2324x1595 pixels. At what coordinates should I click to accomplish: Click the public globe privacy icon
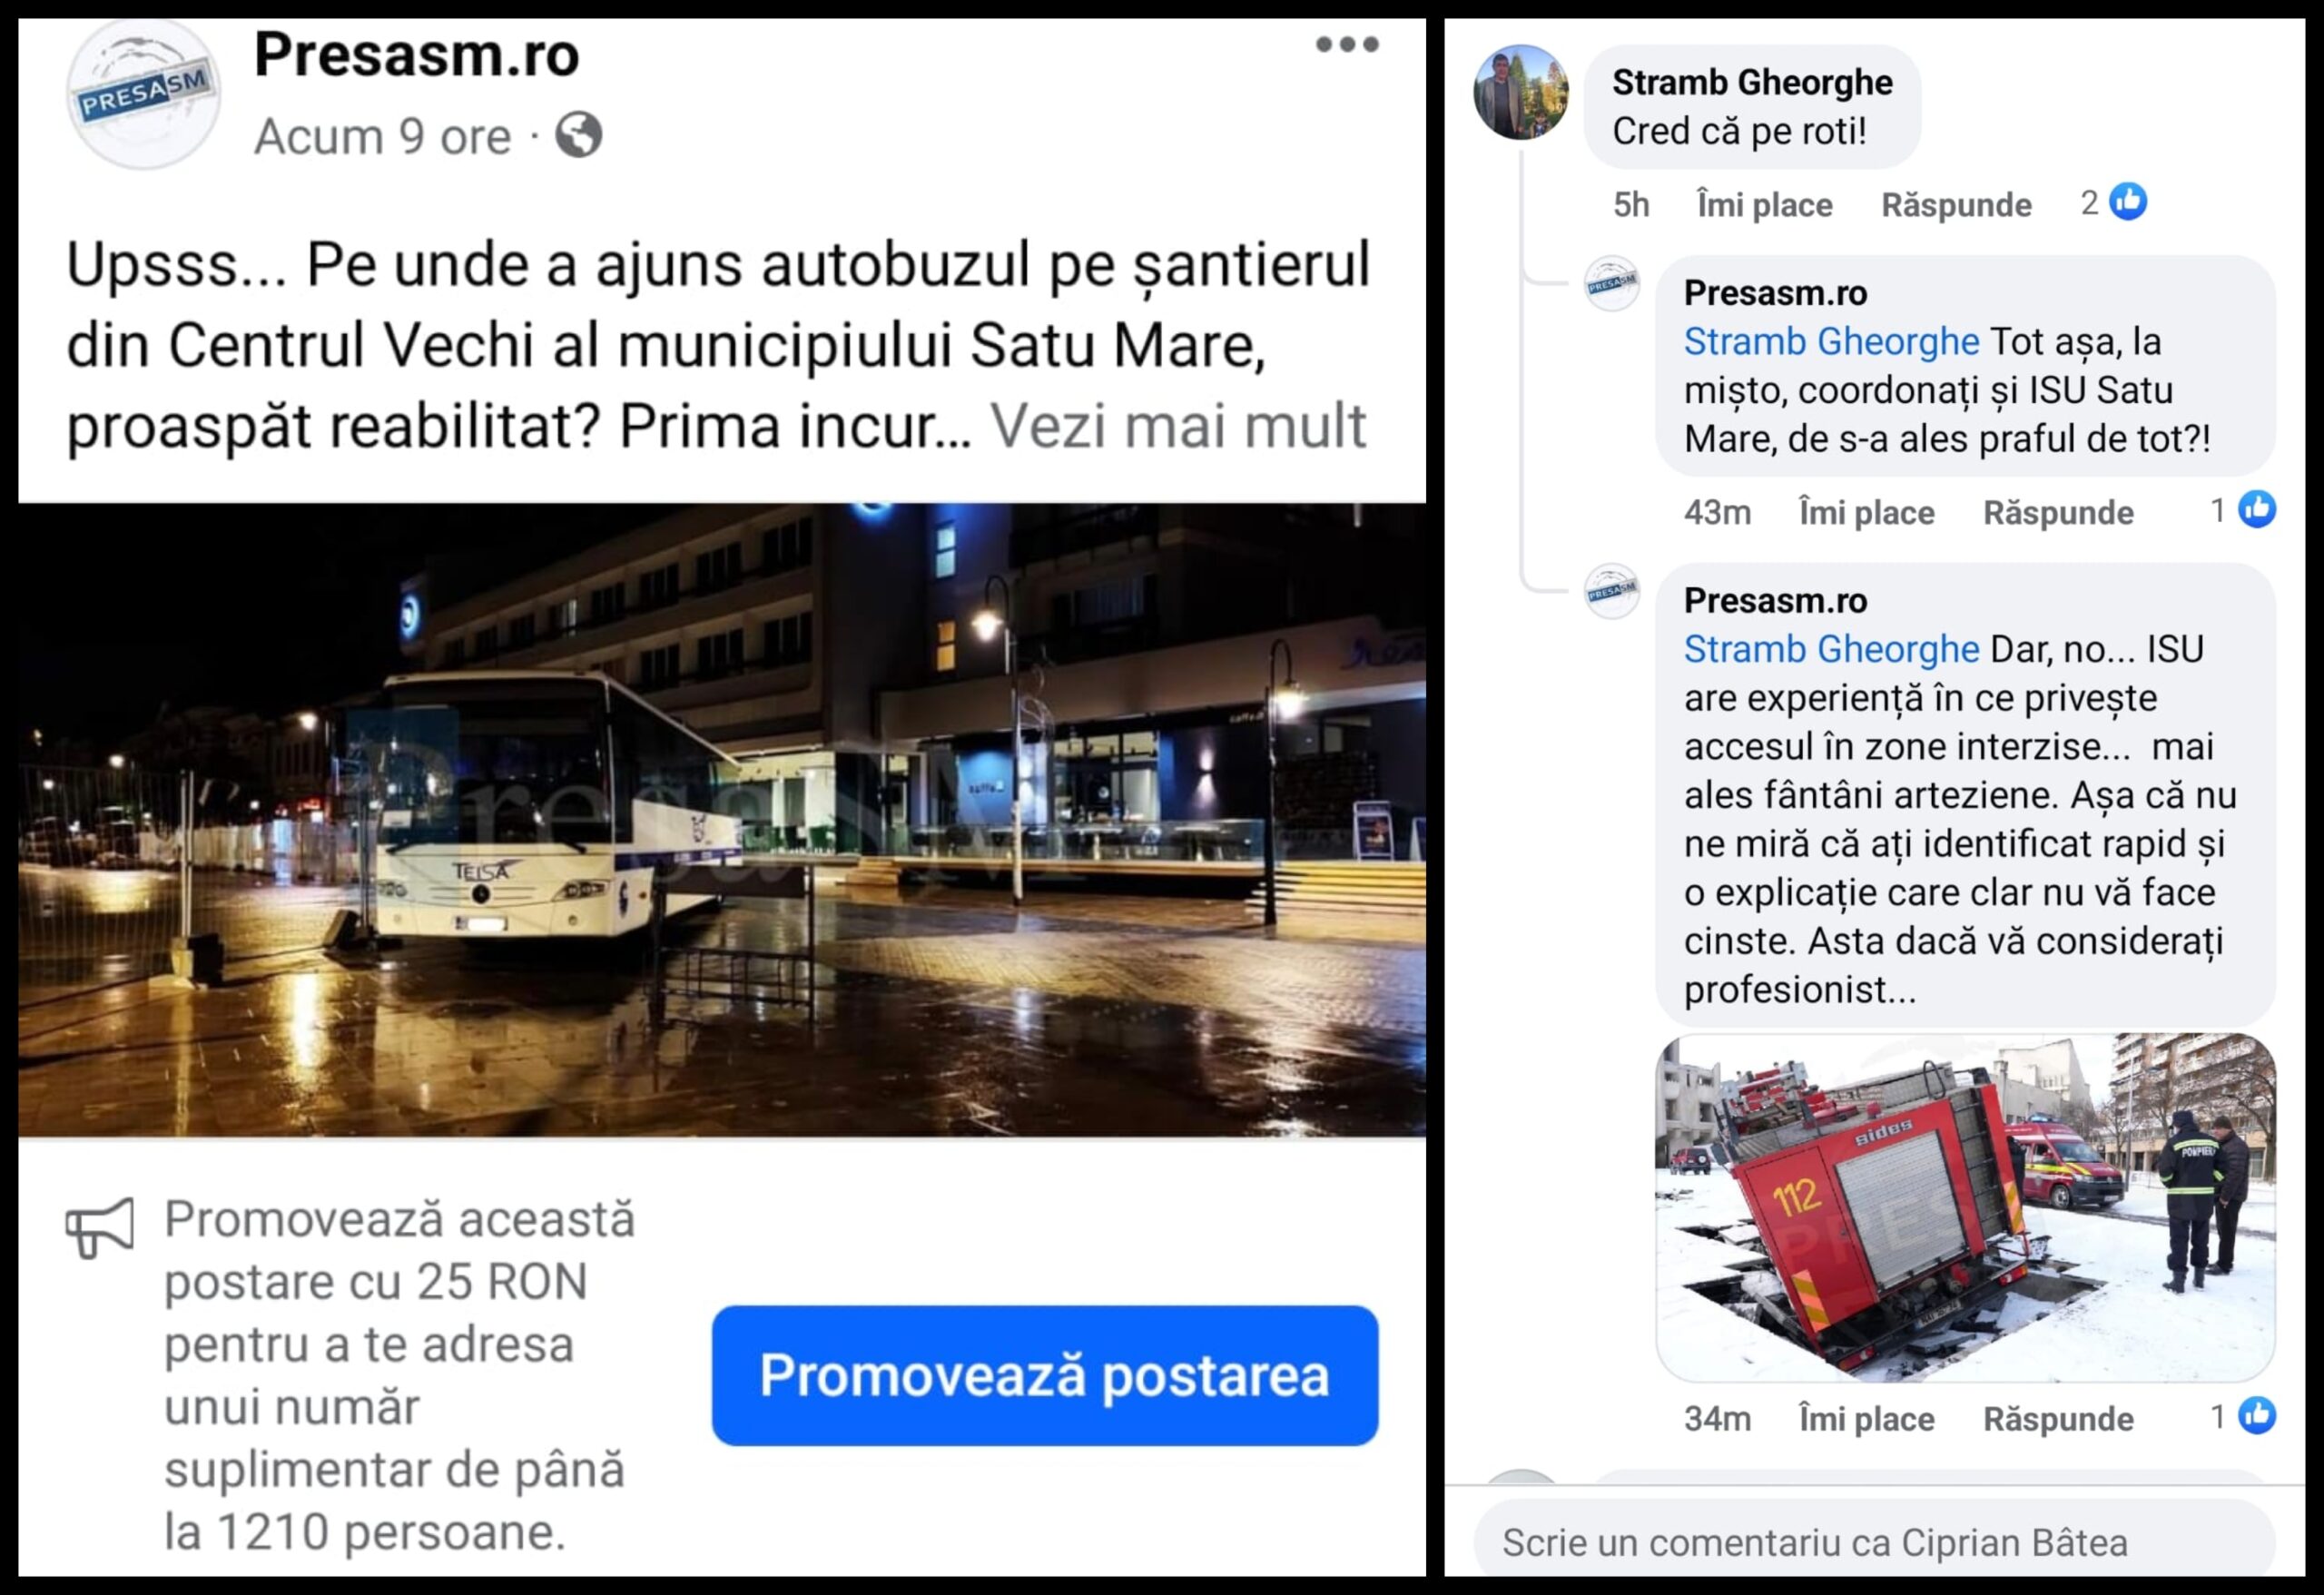(x=579, y=135)
